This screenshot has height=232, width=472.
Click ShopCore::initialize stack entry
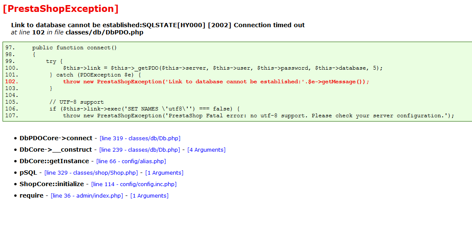[x=52, y=184]
